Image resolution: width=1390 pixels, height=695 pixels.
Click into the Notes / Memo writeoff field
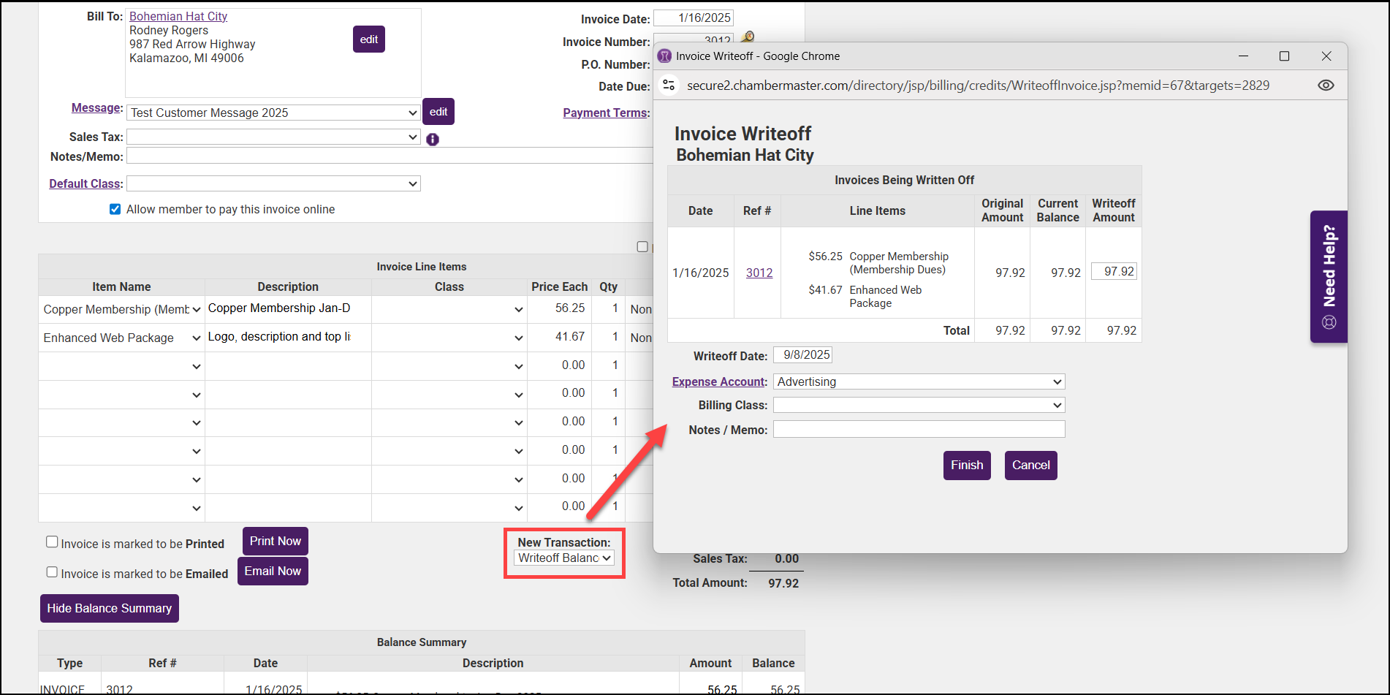tap(919, 429)
